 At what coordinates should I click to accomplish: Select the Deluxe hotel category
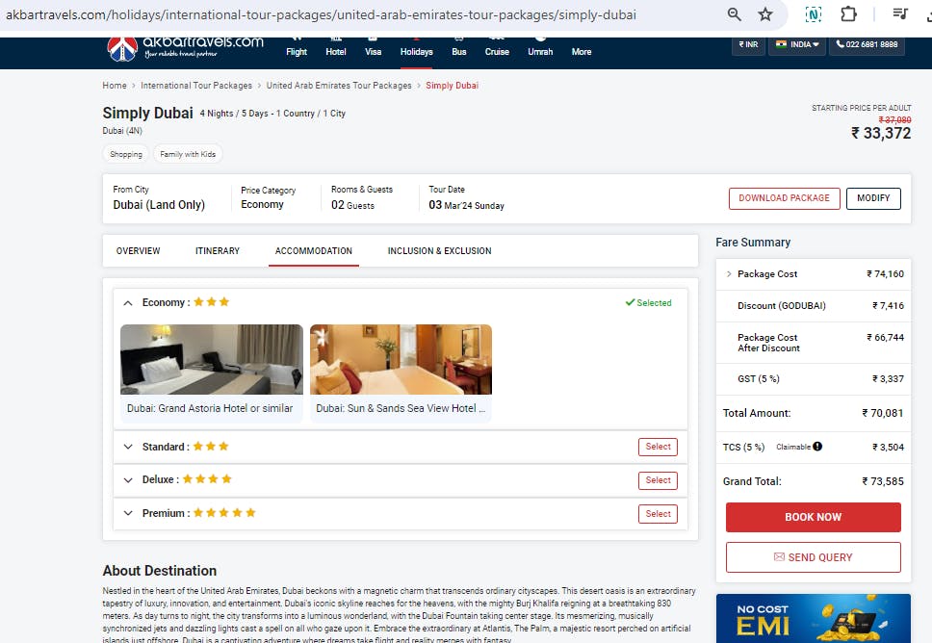(658, 480)
